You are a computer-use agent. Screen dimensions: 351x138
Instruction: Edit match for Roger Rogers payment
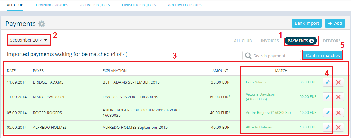coord(328,113)
